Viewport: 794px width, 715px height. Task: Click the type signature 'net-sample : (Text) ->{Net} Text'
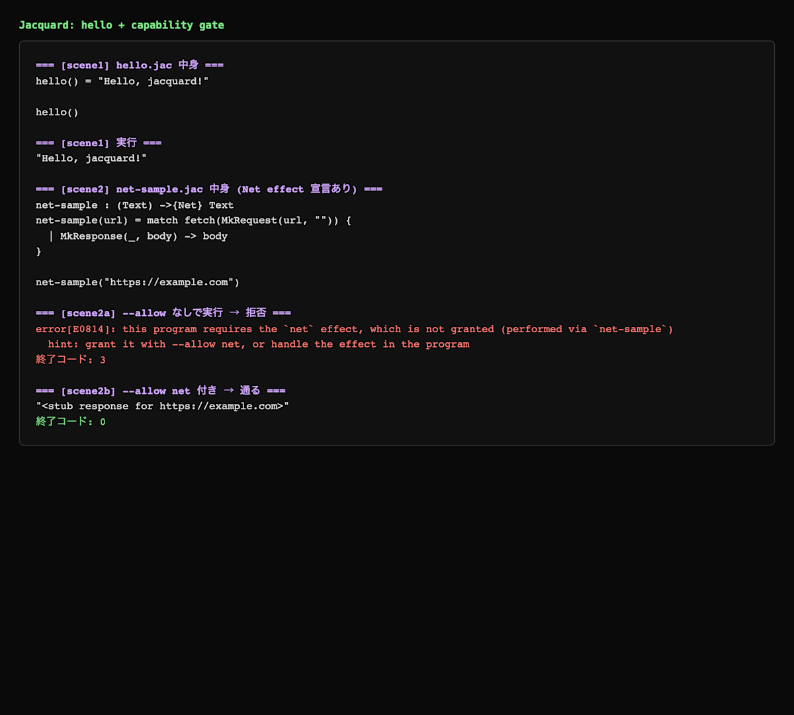(x=135, y=205)
